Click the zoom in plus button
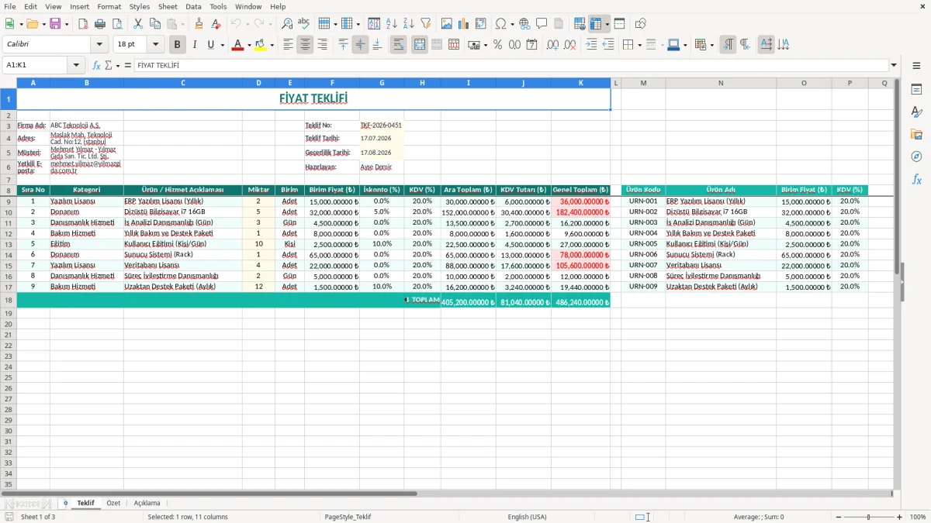931x523 pixels. pos(900,517)
